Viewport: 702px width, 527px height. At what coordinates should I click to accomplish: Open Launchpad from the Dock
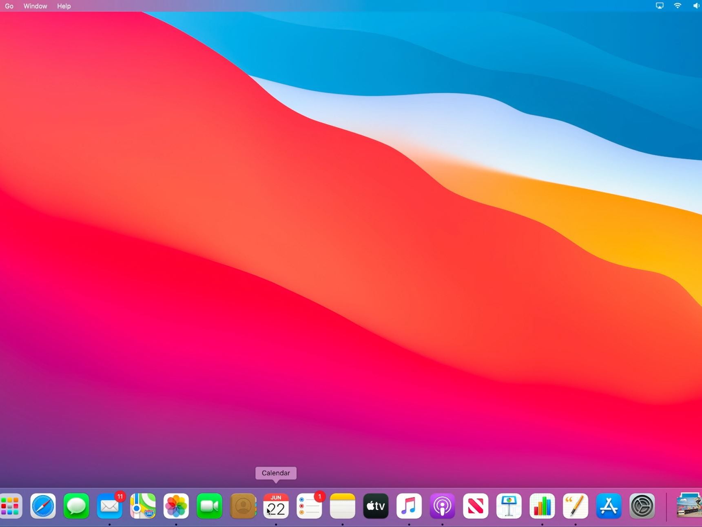(10, 506)
